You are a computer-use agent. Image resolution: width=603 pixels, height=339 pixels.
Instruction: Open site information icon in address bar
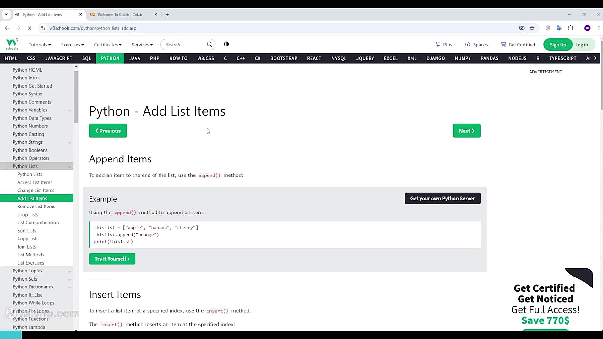43,28
